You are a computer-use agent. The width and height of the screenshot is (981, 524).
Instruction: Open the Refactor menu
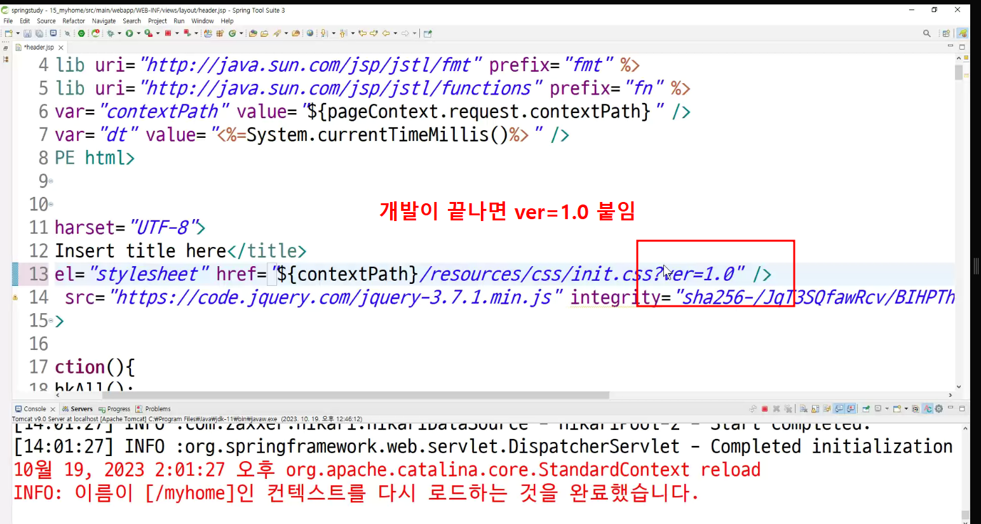click(x=74, y=21)
